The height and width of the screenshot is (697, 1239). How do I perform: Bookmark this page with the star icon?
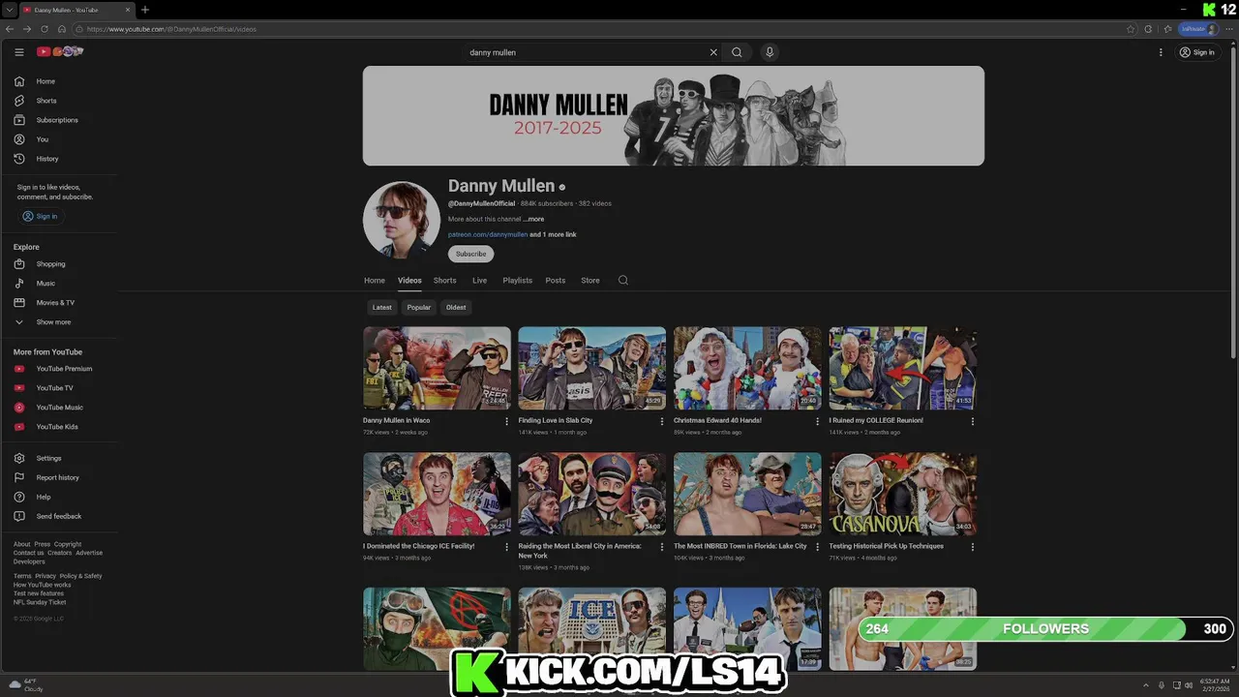1131,29
